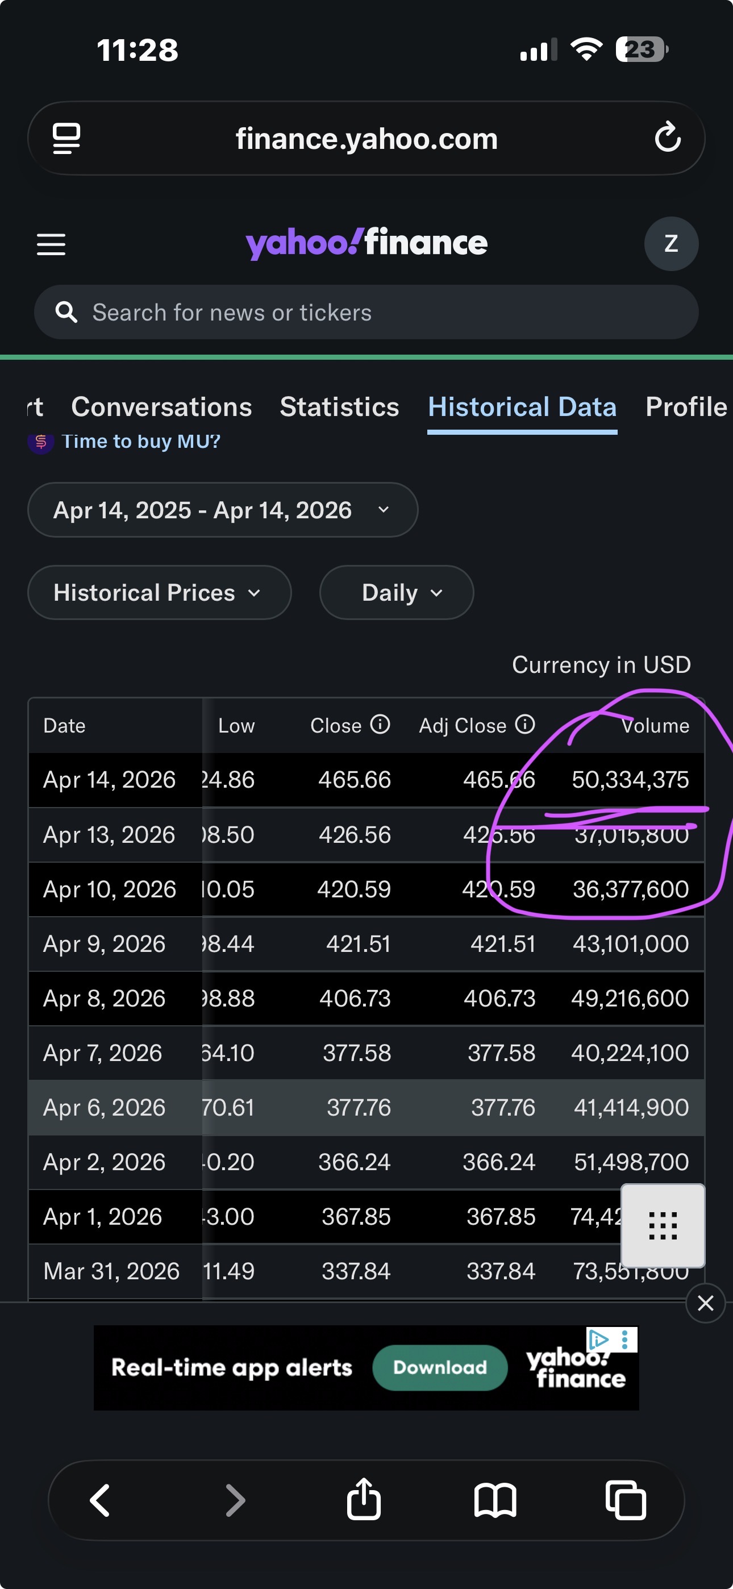This screenshot has width=733, height=1589.
Task: Switch to the Statistics tab
Action: pos(339,407)
